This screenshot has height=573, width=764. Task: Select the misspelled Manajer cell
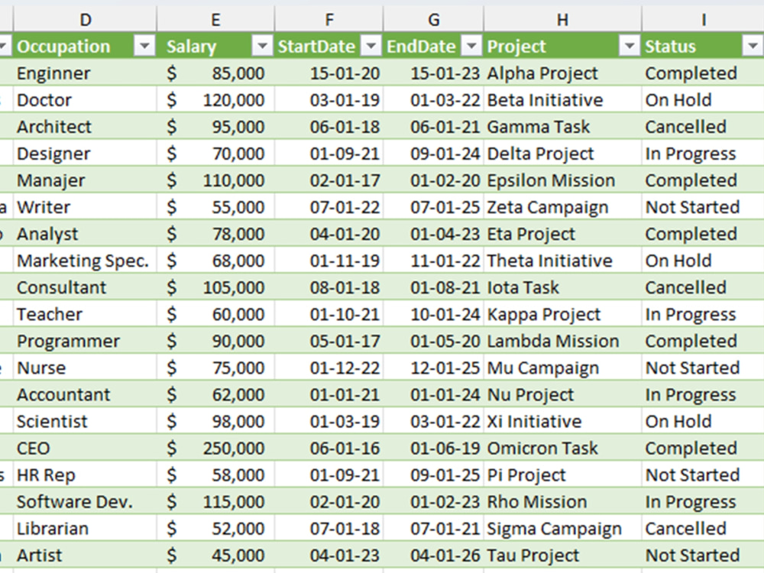point(86,180)
